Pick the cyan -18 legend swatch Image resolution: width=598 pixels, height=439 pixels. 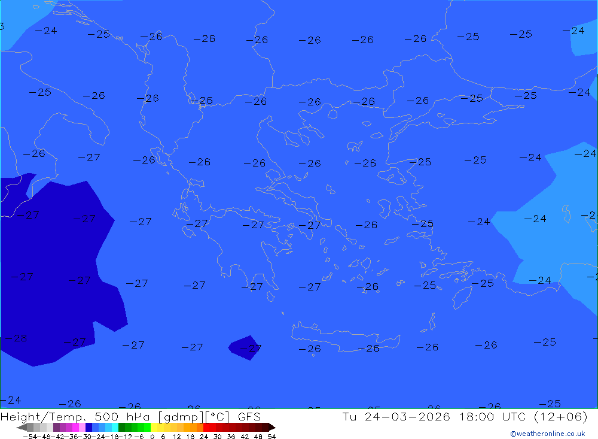[115, 427]
